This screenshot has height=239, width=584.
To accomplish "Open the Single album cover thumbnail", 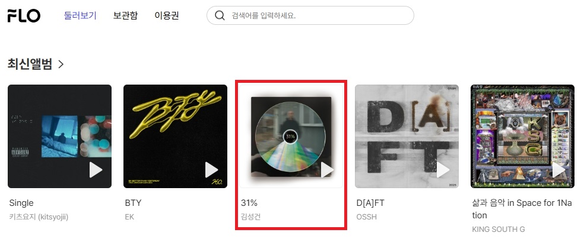I will [59, 136].
